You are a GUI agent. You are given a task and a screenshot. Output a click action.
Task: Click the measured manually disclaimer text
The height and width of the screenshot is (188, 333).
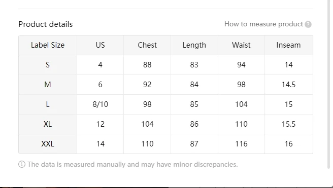pyautogui.click(x=132, y=164)
